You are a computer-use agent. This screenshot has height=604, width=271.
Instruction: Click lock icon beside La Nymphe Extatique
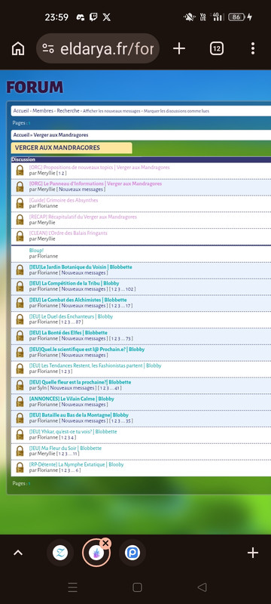click(x=20, y=467)
